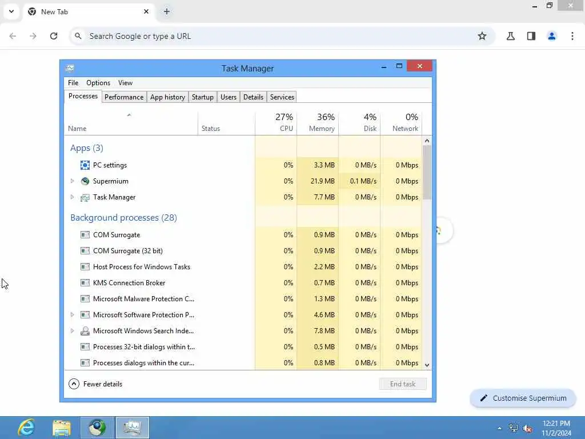
Task: Select Processes 32-bit dialogs within t... row
Action: (x=243, y=347)
